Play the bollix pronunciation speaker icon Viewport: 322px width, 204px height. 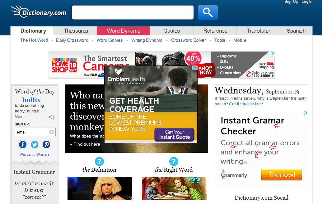[x=52, y=117]
